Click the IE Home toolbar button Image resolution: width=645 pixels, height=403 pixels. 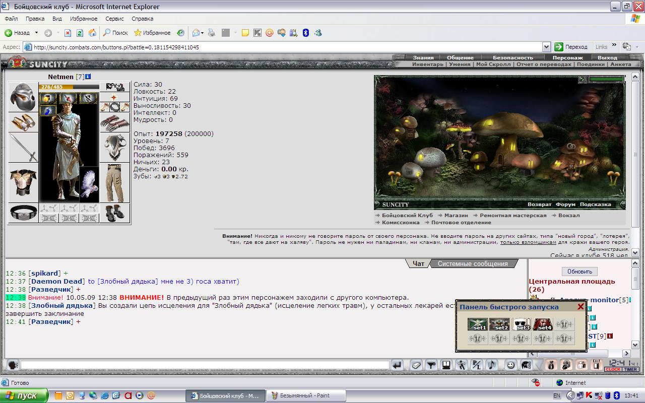pyautogui.click(x=92, y=33)
